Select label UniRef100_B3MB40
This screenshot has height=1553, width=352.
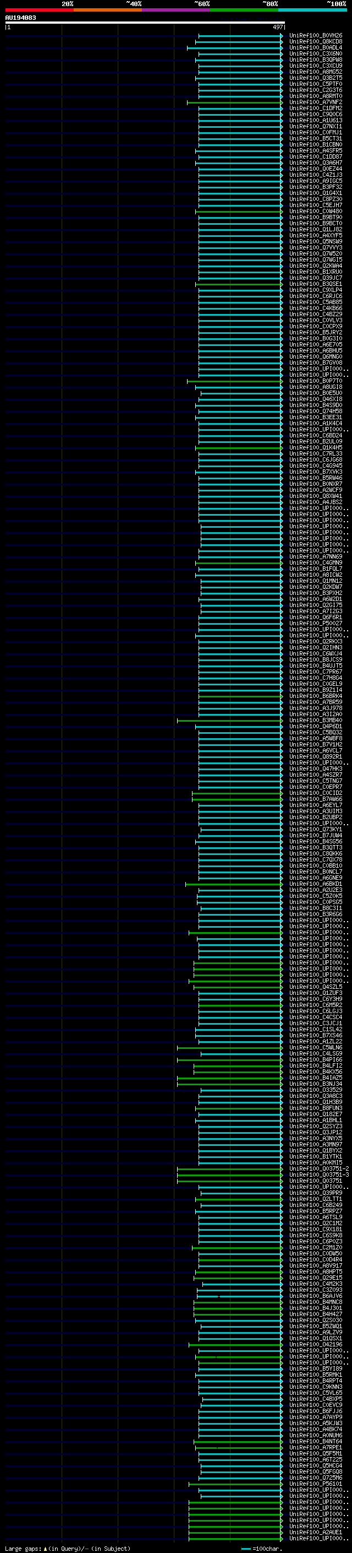coord(316,721)
